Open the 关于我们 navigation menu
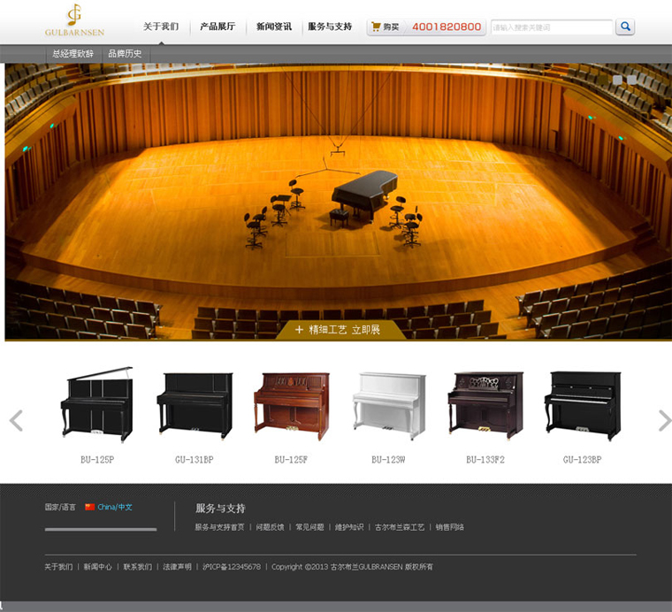This screenshot has width=672, height=612. (161, 27)
